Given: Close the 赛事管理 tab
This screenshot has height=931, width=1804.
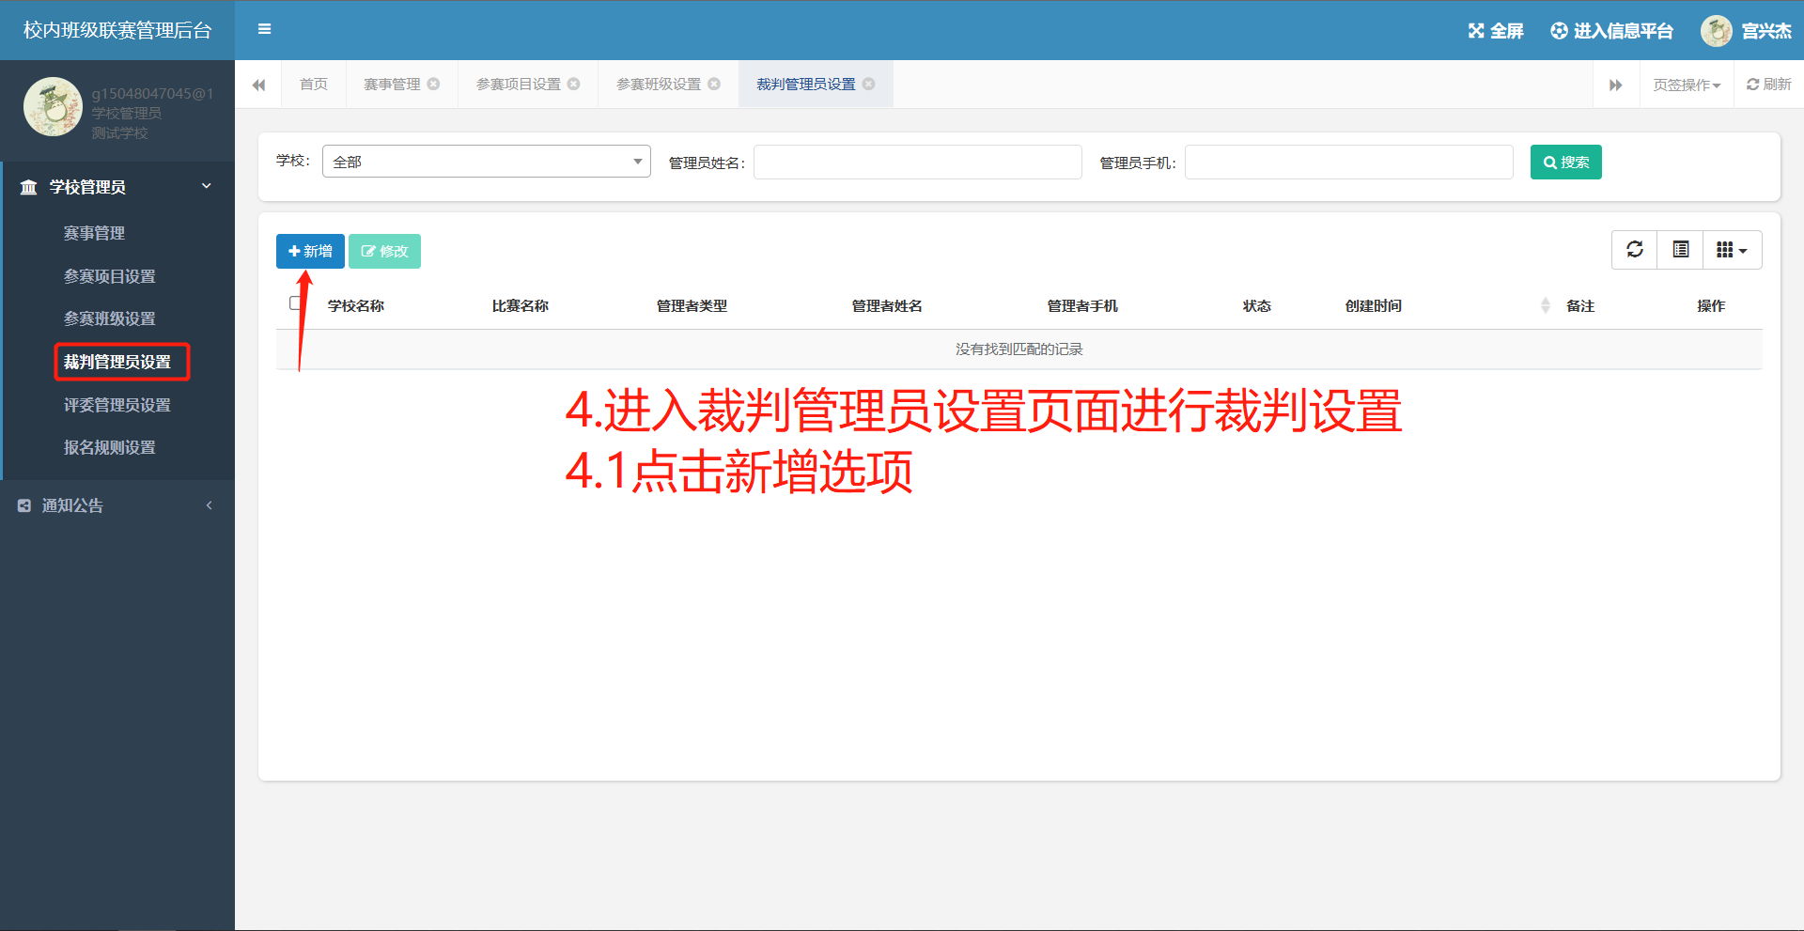Looking at the screenshot, I should [x=434, y=84].
